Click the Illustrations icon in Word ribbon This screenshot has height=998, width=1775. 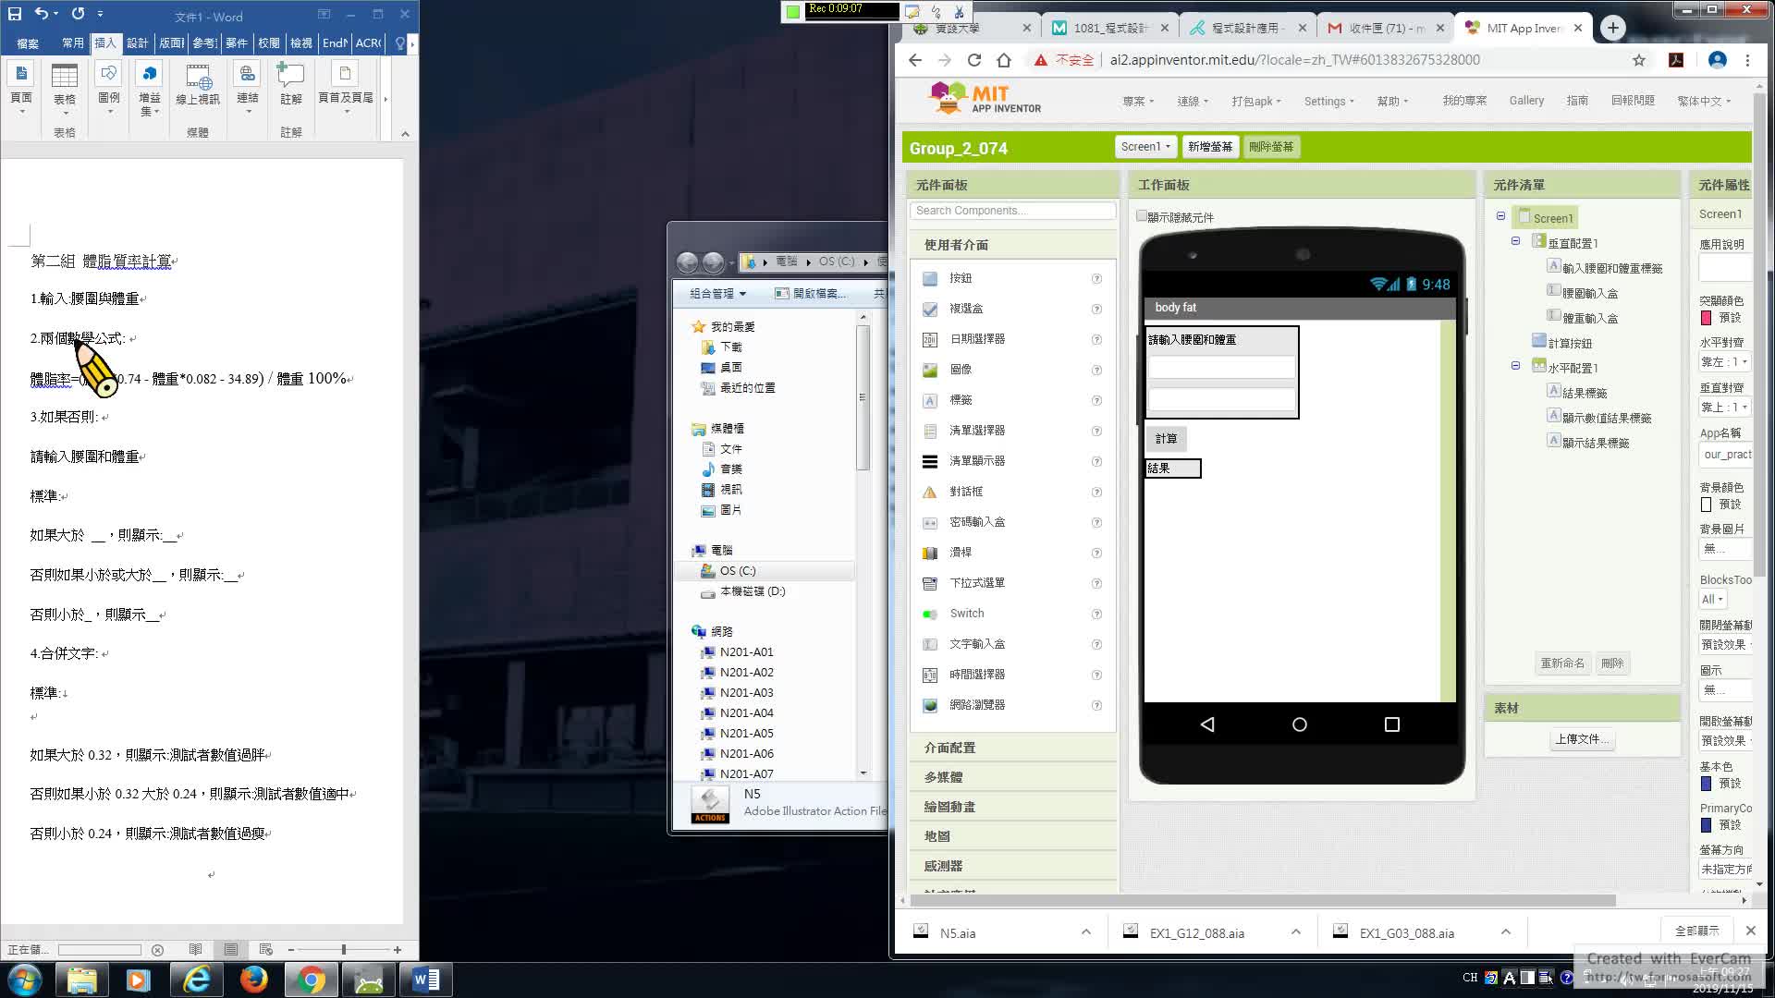[109, 76]
